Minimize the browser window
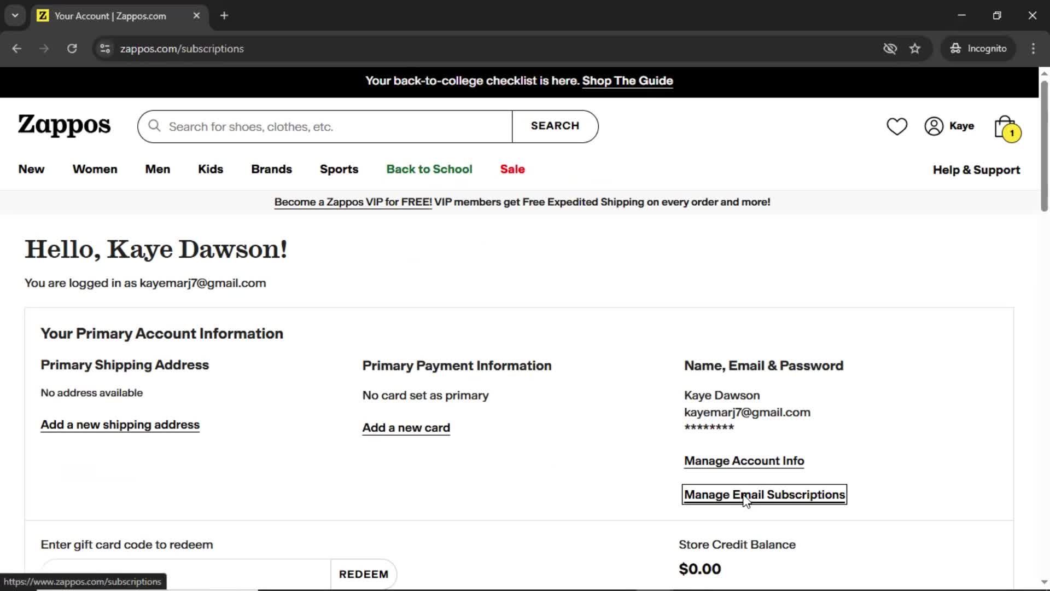The height and width of the screenshot is (591, 1050). (x=962, y=15)
